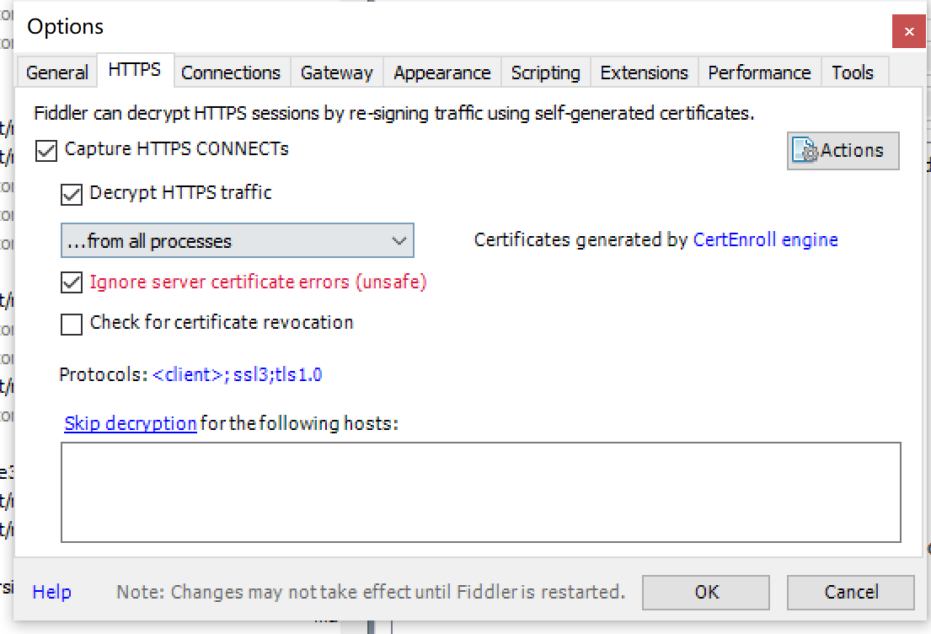Switch to the Scripting tab
This screenshot has width=931, height=634.
(x=546, y=73)
